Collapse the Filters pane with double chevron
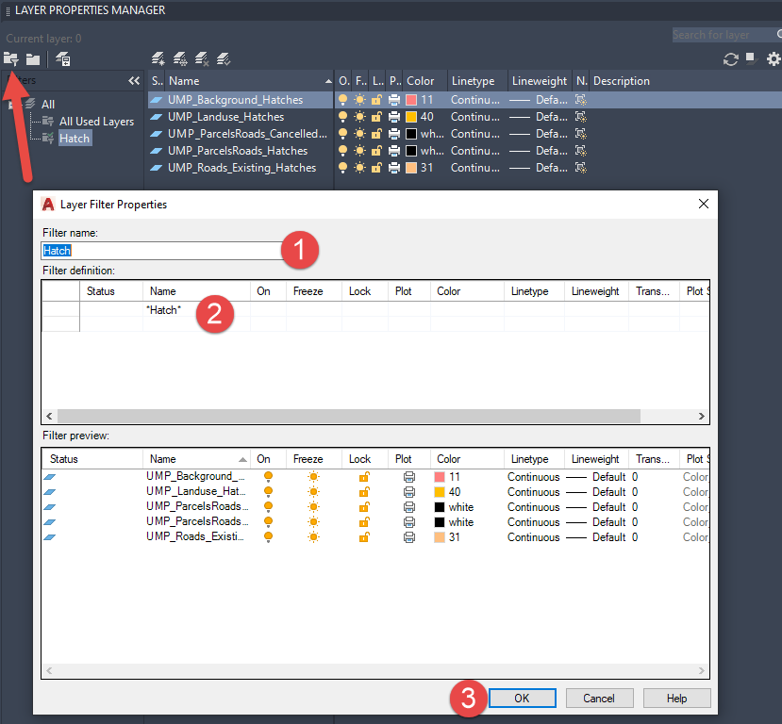 click(133, 81)
